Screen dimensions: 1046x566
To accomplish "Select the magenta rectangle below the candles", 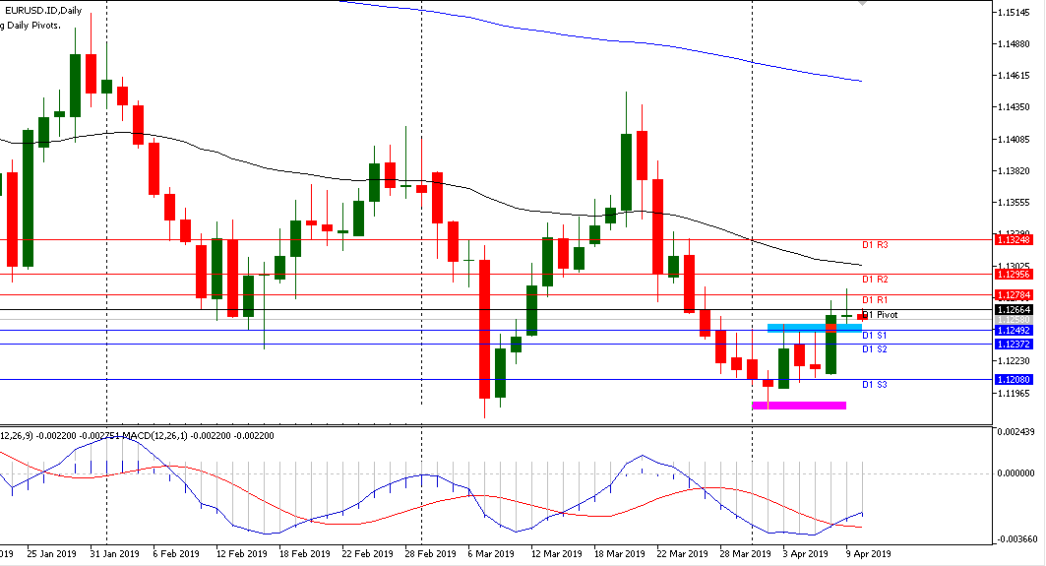I will click(x=799, y=406).
